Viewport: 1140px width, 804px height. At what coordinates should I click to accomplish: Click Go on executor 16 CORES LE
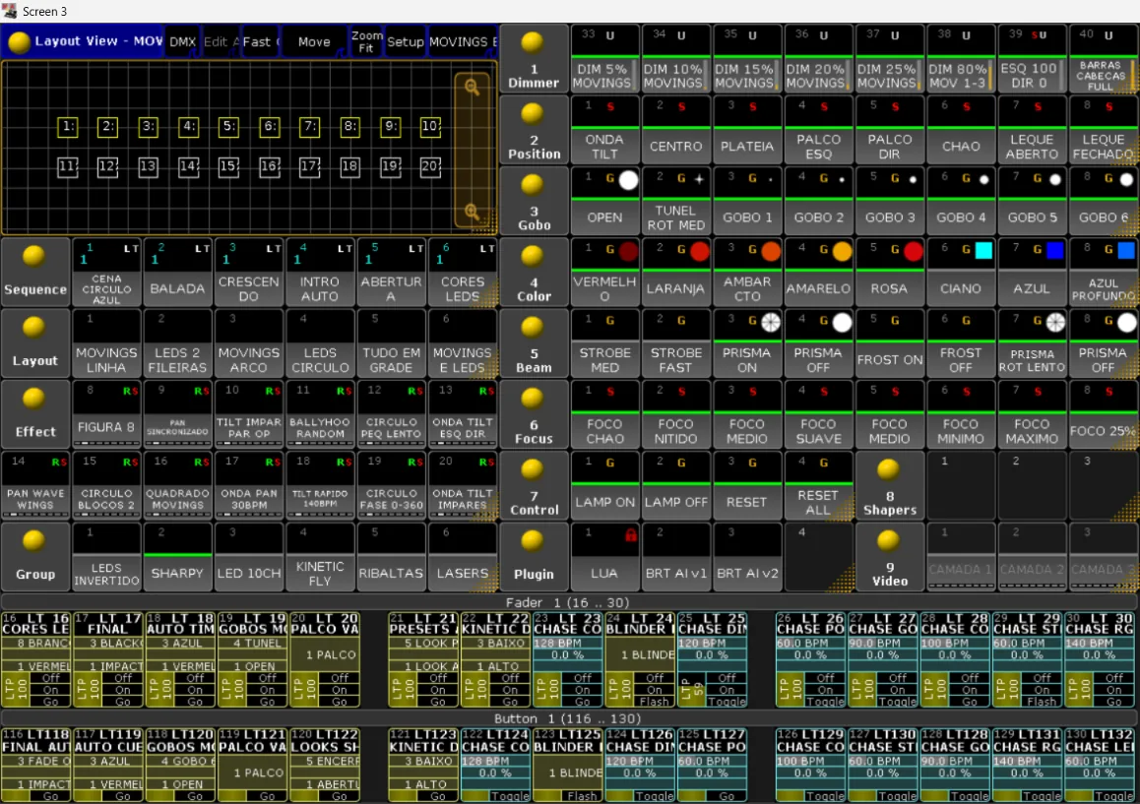pos(50,702)
